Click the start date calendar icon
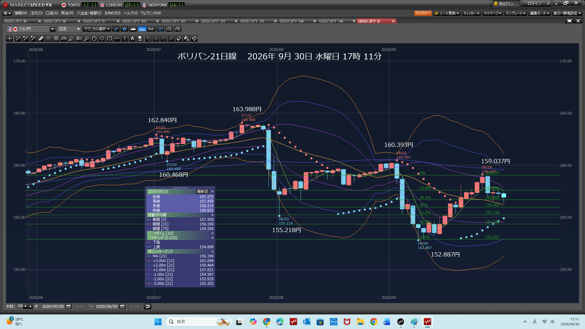 (x=68, y=306)
